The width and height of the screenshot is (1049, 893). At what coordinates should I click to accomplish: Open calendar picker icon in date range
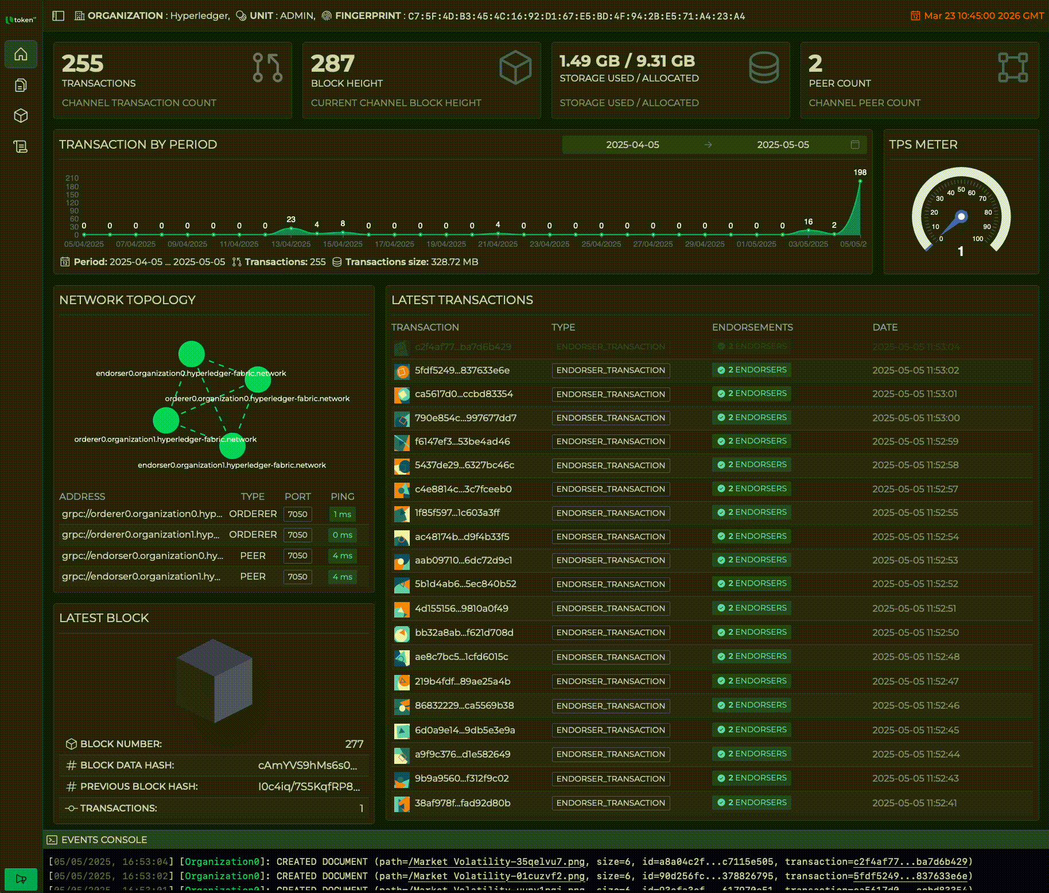pos(854,145)
